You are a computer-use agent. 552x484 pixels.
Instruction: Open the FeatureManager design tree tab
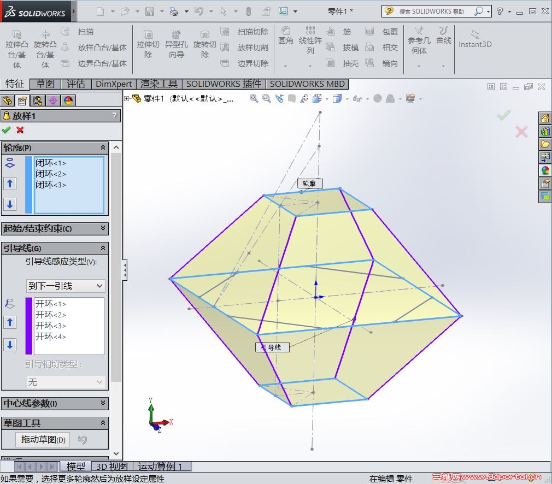point(8,101)
